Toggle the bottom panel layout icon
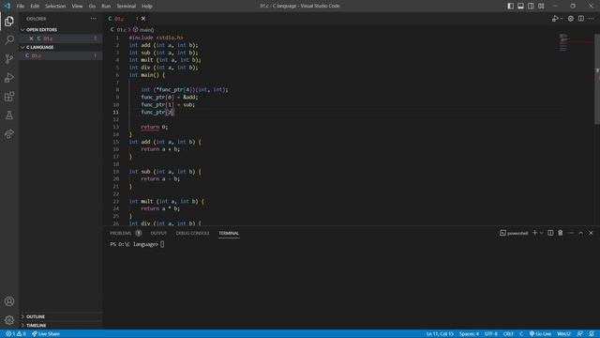This screenshot has height=338, width=600. [x=521, y=6]
